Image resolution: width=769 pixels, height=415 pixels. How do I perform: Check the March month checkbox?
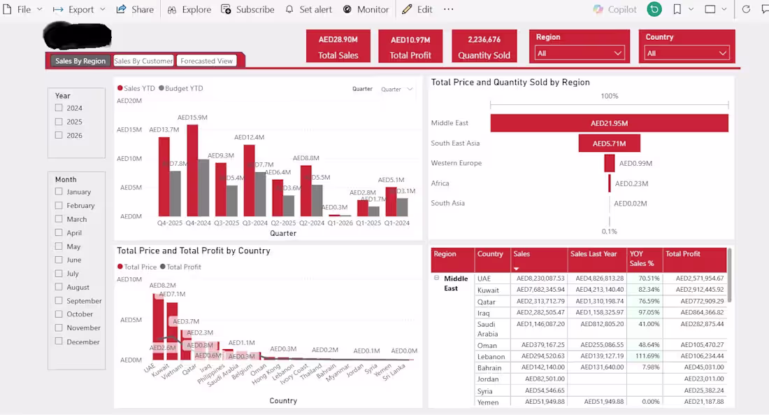pyautogui.click(x=59, y=219)
